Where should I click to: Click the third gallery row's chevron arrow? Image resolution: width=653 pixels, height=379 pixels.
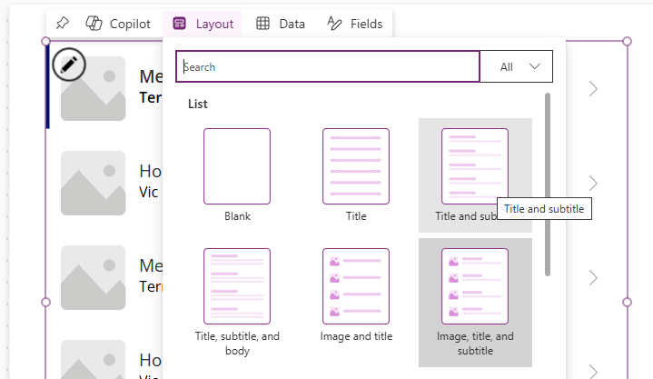tap(593, 277)
